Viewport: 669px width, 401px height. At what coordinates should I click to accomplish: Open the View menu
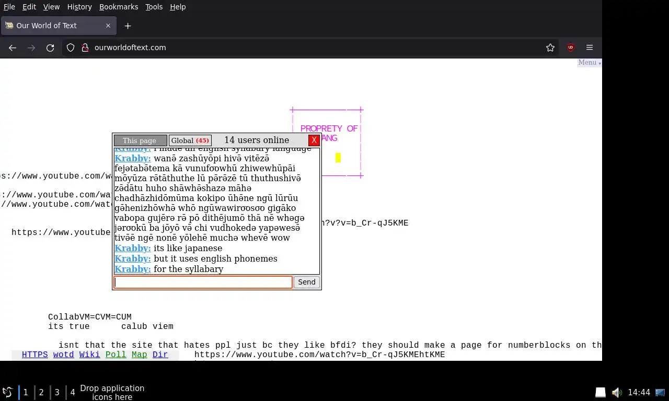point(51,7)
